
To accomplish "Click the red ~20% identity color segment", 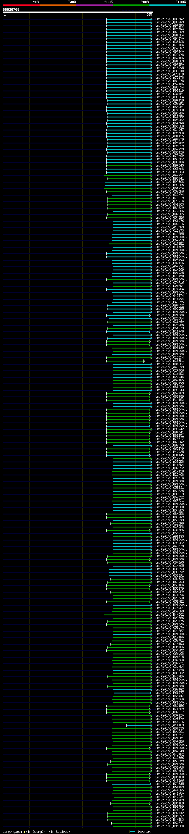I will point(21,5).
